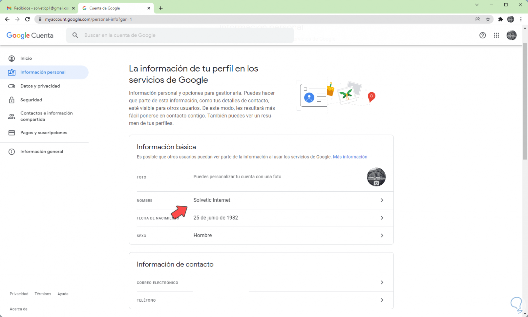
Task: Open the help question mark icon
Action: (483, 35)
